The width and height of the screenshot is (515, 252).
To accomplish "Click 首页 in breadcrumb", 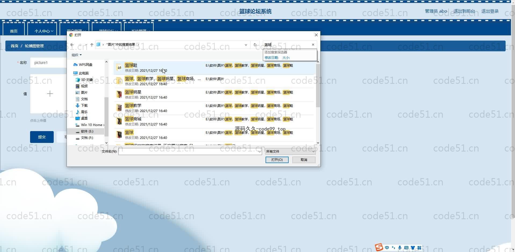I will (14, 46).
